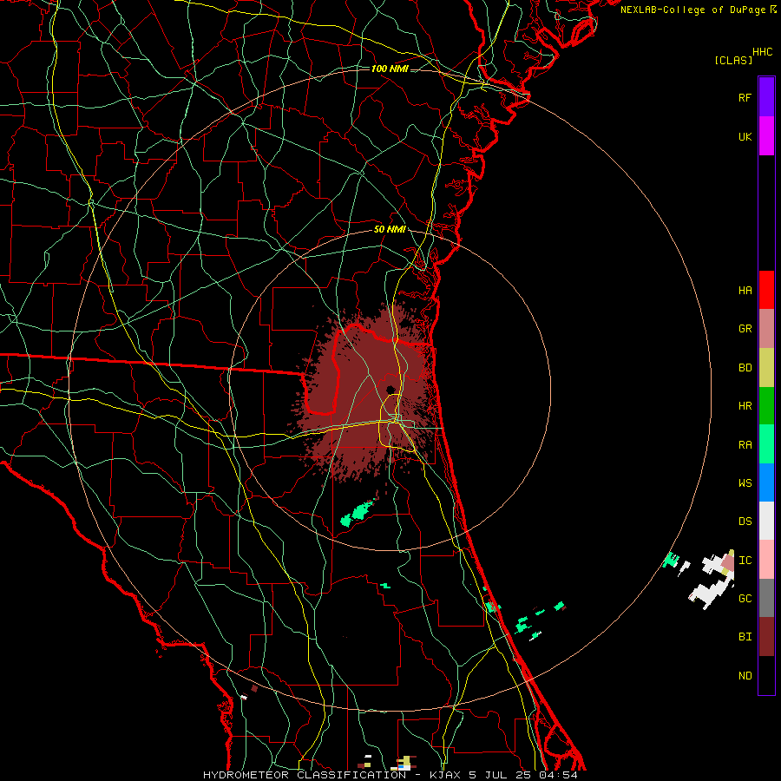Click the 'RA' legend label
Screen dimensions: 781x781
(x=745, y=445)
